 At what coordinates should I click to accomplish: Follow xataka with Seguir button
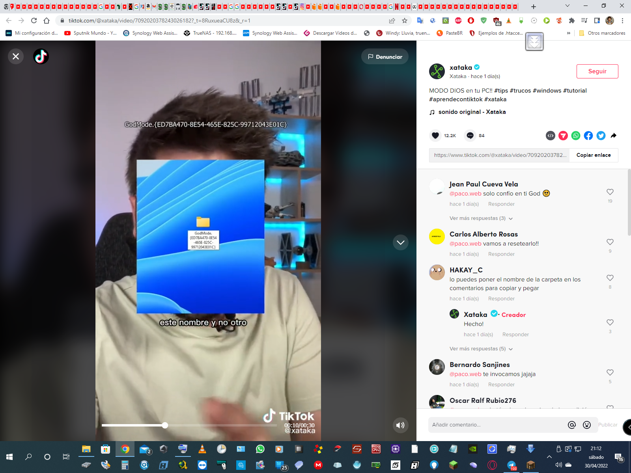[597, 71]
